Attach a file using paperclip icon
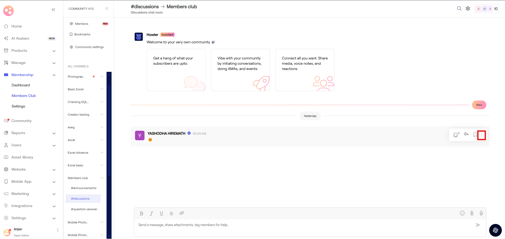 pos(472,213)
